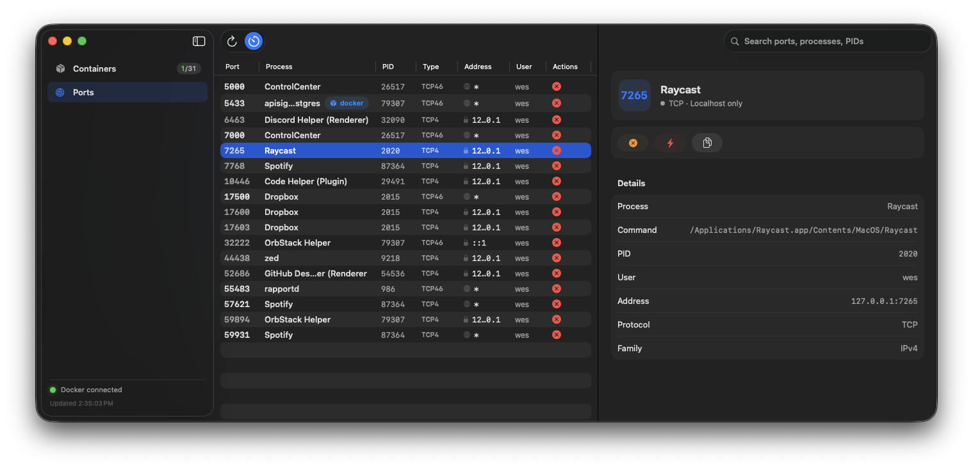Sort by the Type column header
The width and height of the screenshot is (973, 469).
tap(431, 67)
